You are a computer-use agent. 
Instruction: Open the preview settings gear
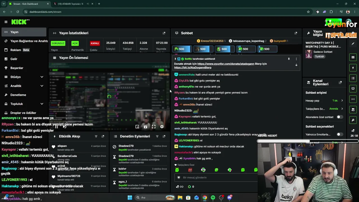[162, 127]
